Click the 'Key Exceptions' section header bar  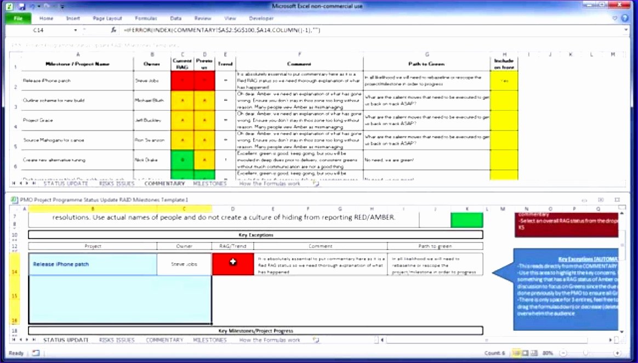255,235
